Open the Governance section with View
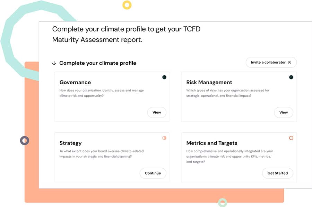The image size is (312, 207). (x=157, y=112)
